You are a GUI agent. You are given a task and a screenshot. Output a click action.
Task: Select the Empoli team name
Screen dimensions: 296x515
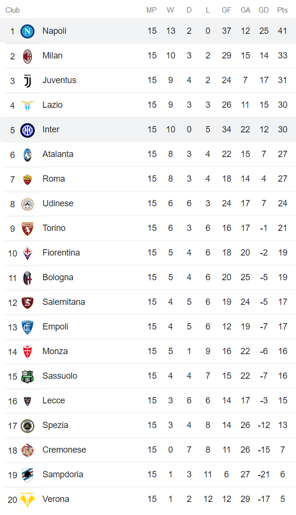tap(55, 327)
